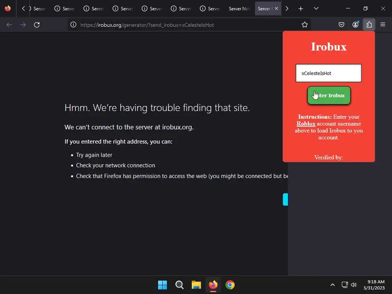Open the volume control in the tray
The image size is (392, 294).
354,285
